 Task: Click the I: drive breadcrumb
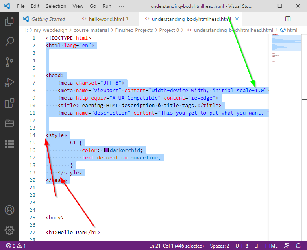click(26, 30)
